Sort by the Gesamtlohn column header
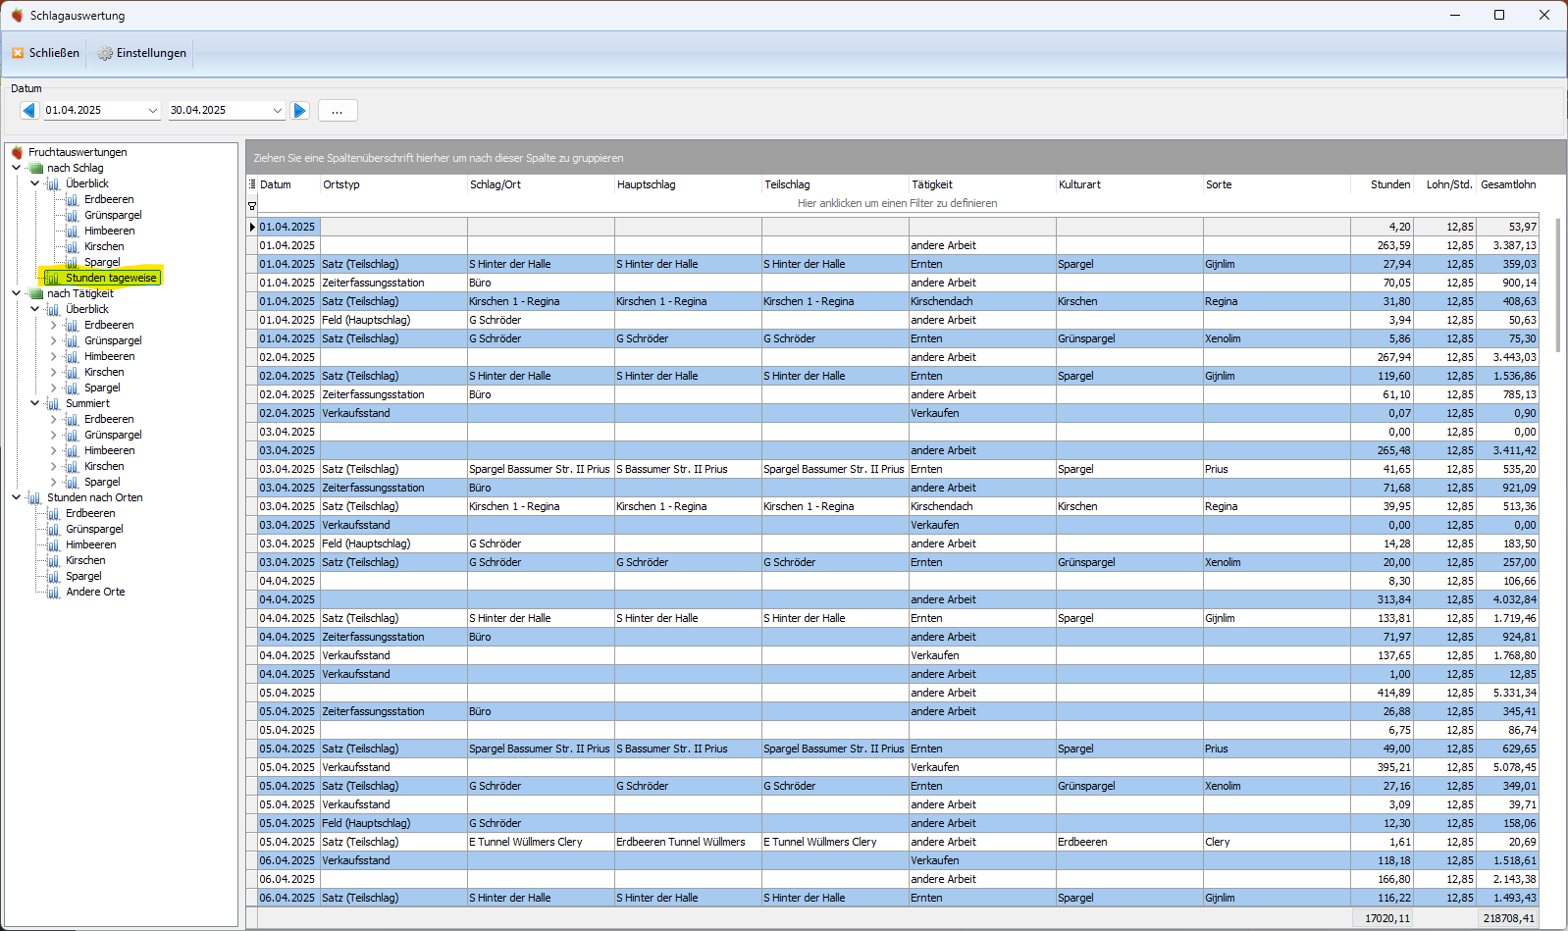 (1508, 184)
